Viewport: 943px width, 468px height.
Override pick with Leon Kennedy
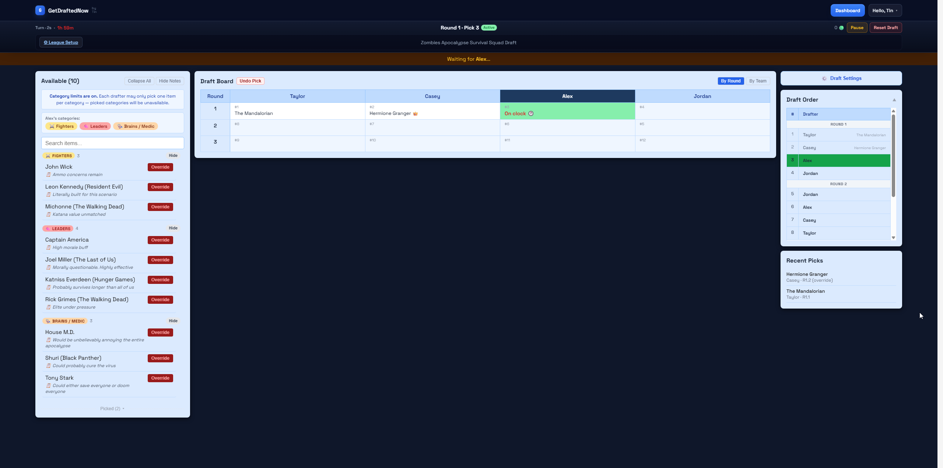160,187
